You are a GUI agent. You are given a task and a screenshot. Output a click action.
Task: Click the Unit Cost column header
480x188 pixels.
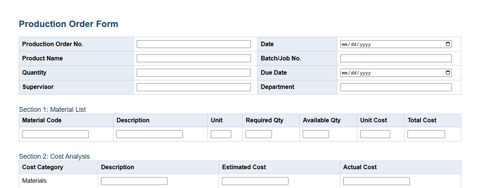click(x=380, y=120)
